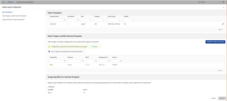
Task: Open the View/Edit... link
Action: [x=95, y=47]
